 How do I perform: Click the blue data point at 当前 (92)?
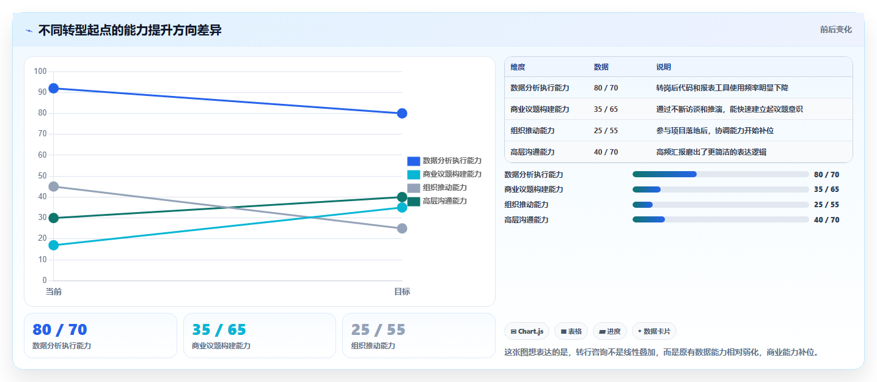[54, 89]
